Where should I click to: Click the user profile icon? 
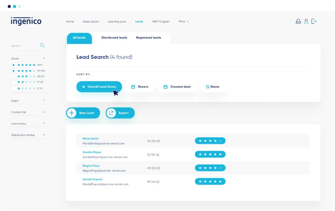pos(306,21)
